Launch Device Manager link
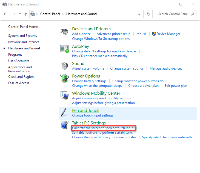This screenshot has height=173, width=200. point(168,34)
